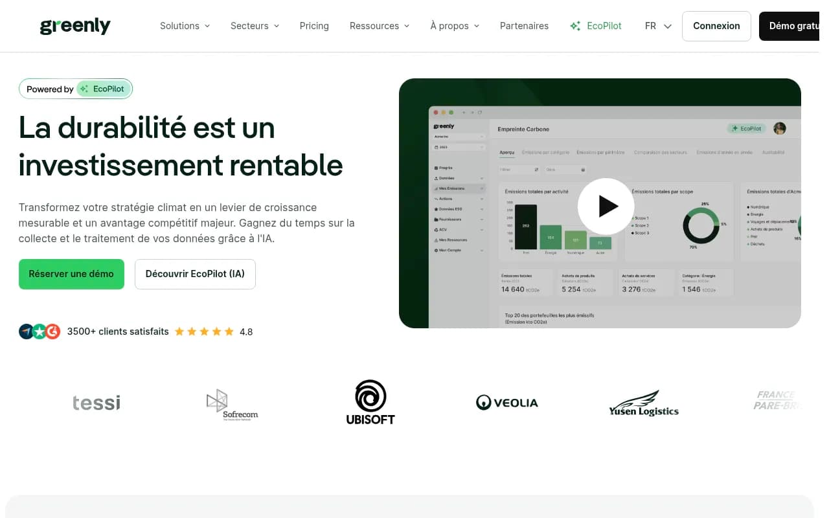Play the product demo video
The image size is (829, 518).
(606, 207)
